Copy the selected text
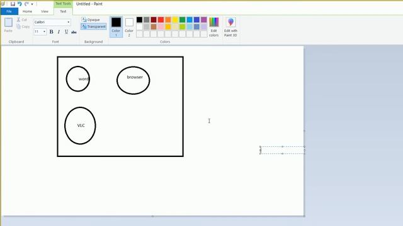The width and height of the screenshot is (403, 226). [x=23, y=26]
